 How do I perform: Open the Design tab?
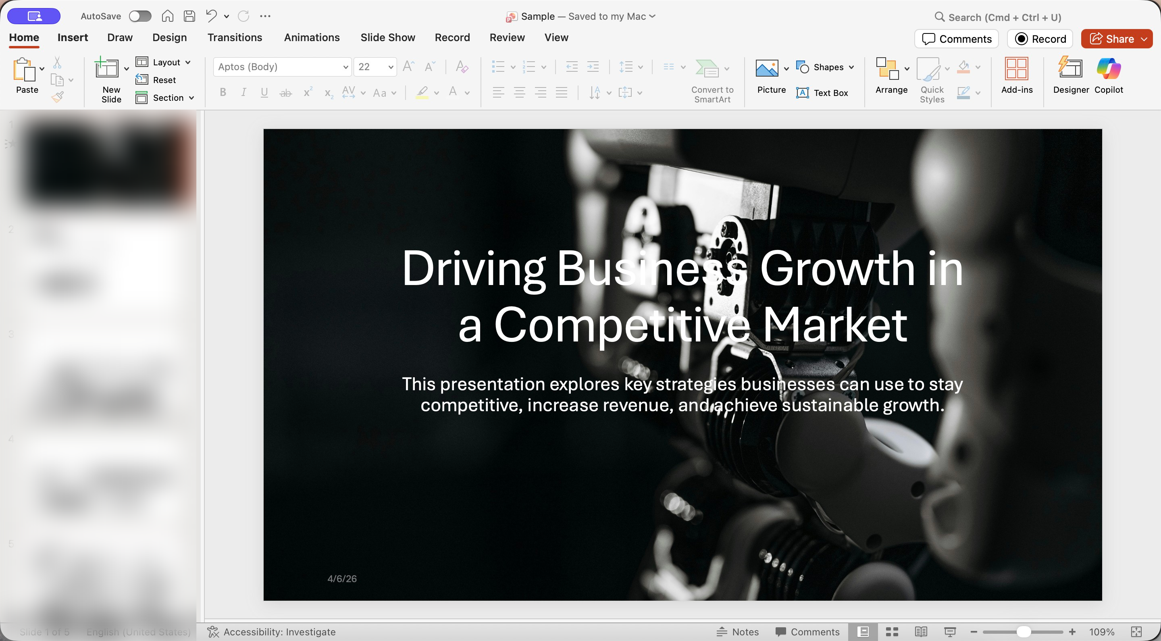169,37
